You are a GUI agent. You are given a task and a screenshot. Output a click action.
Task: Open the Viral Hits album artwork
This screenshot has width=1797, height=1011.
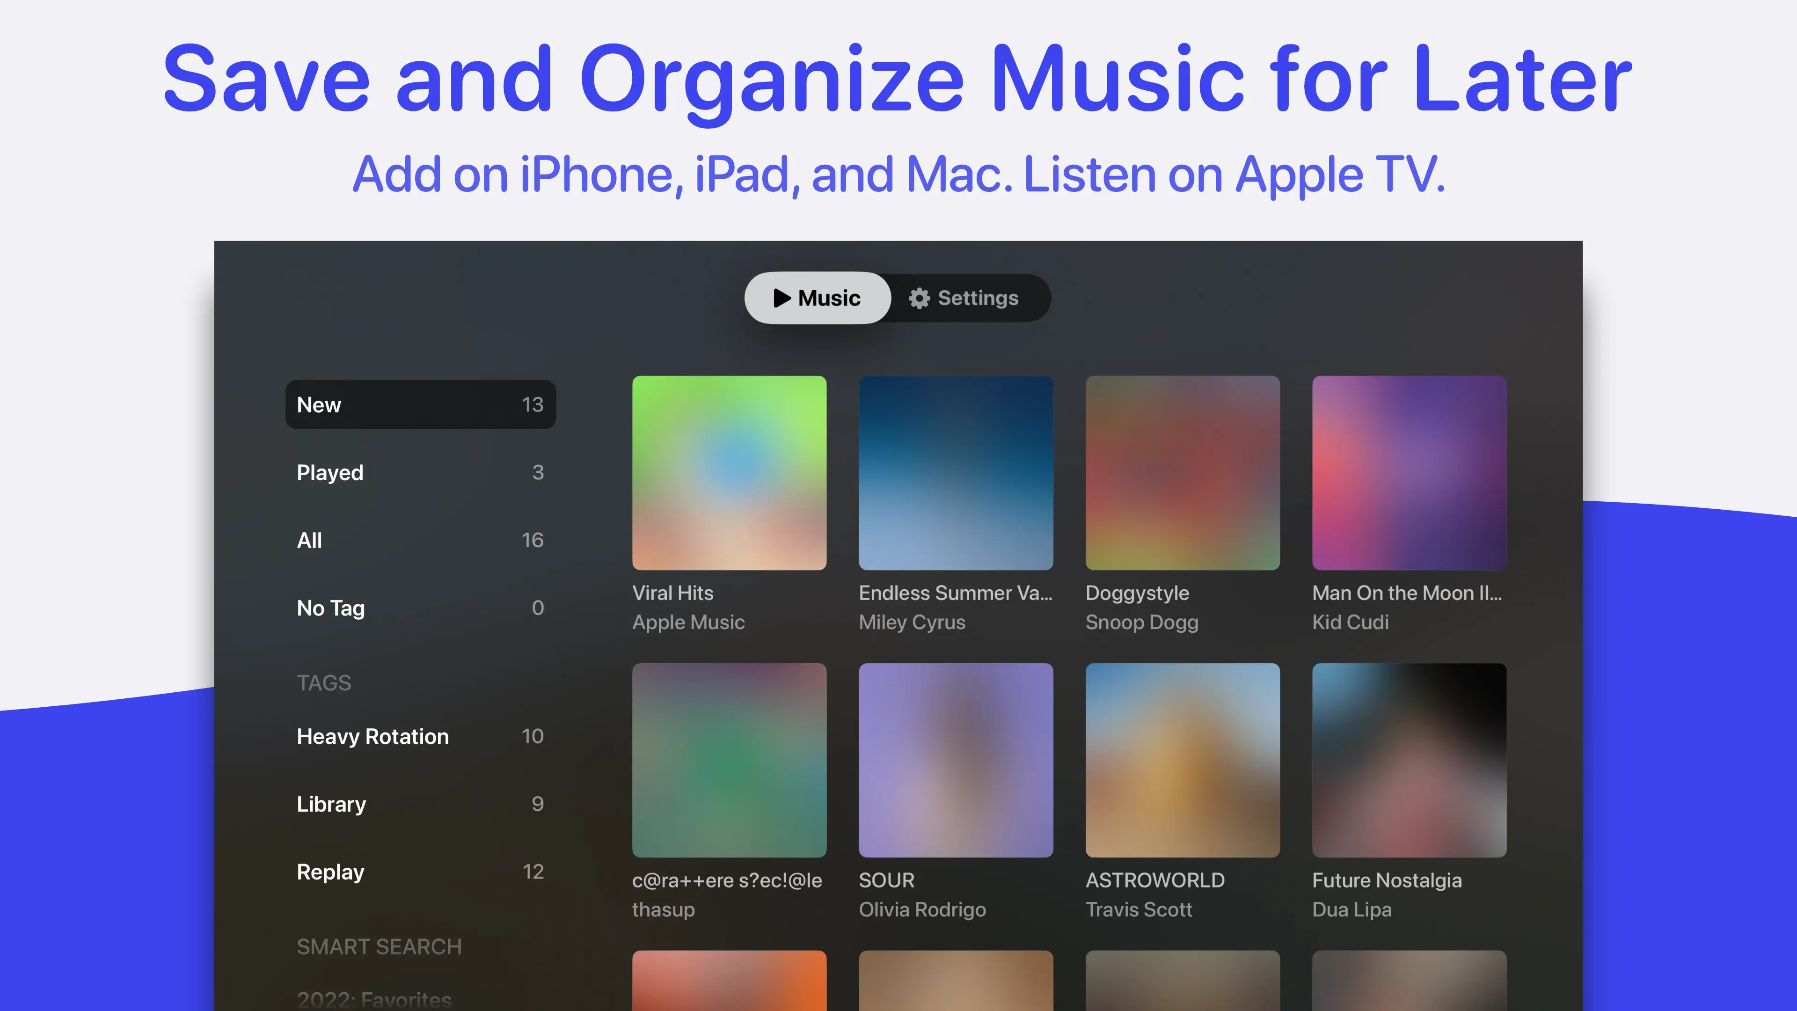tap(729, 473)
